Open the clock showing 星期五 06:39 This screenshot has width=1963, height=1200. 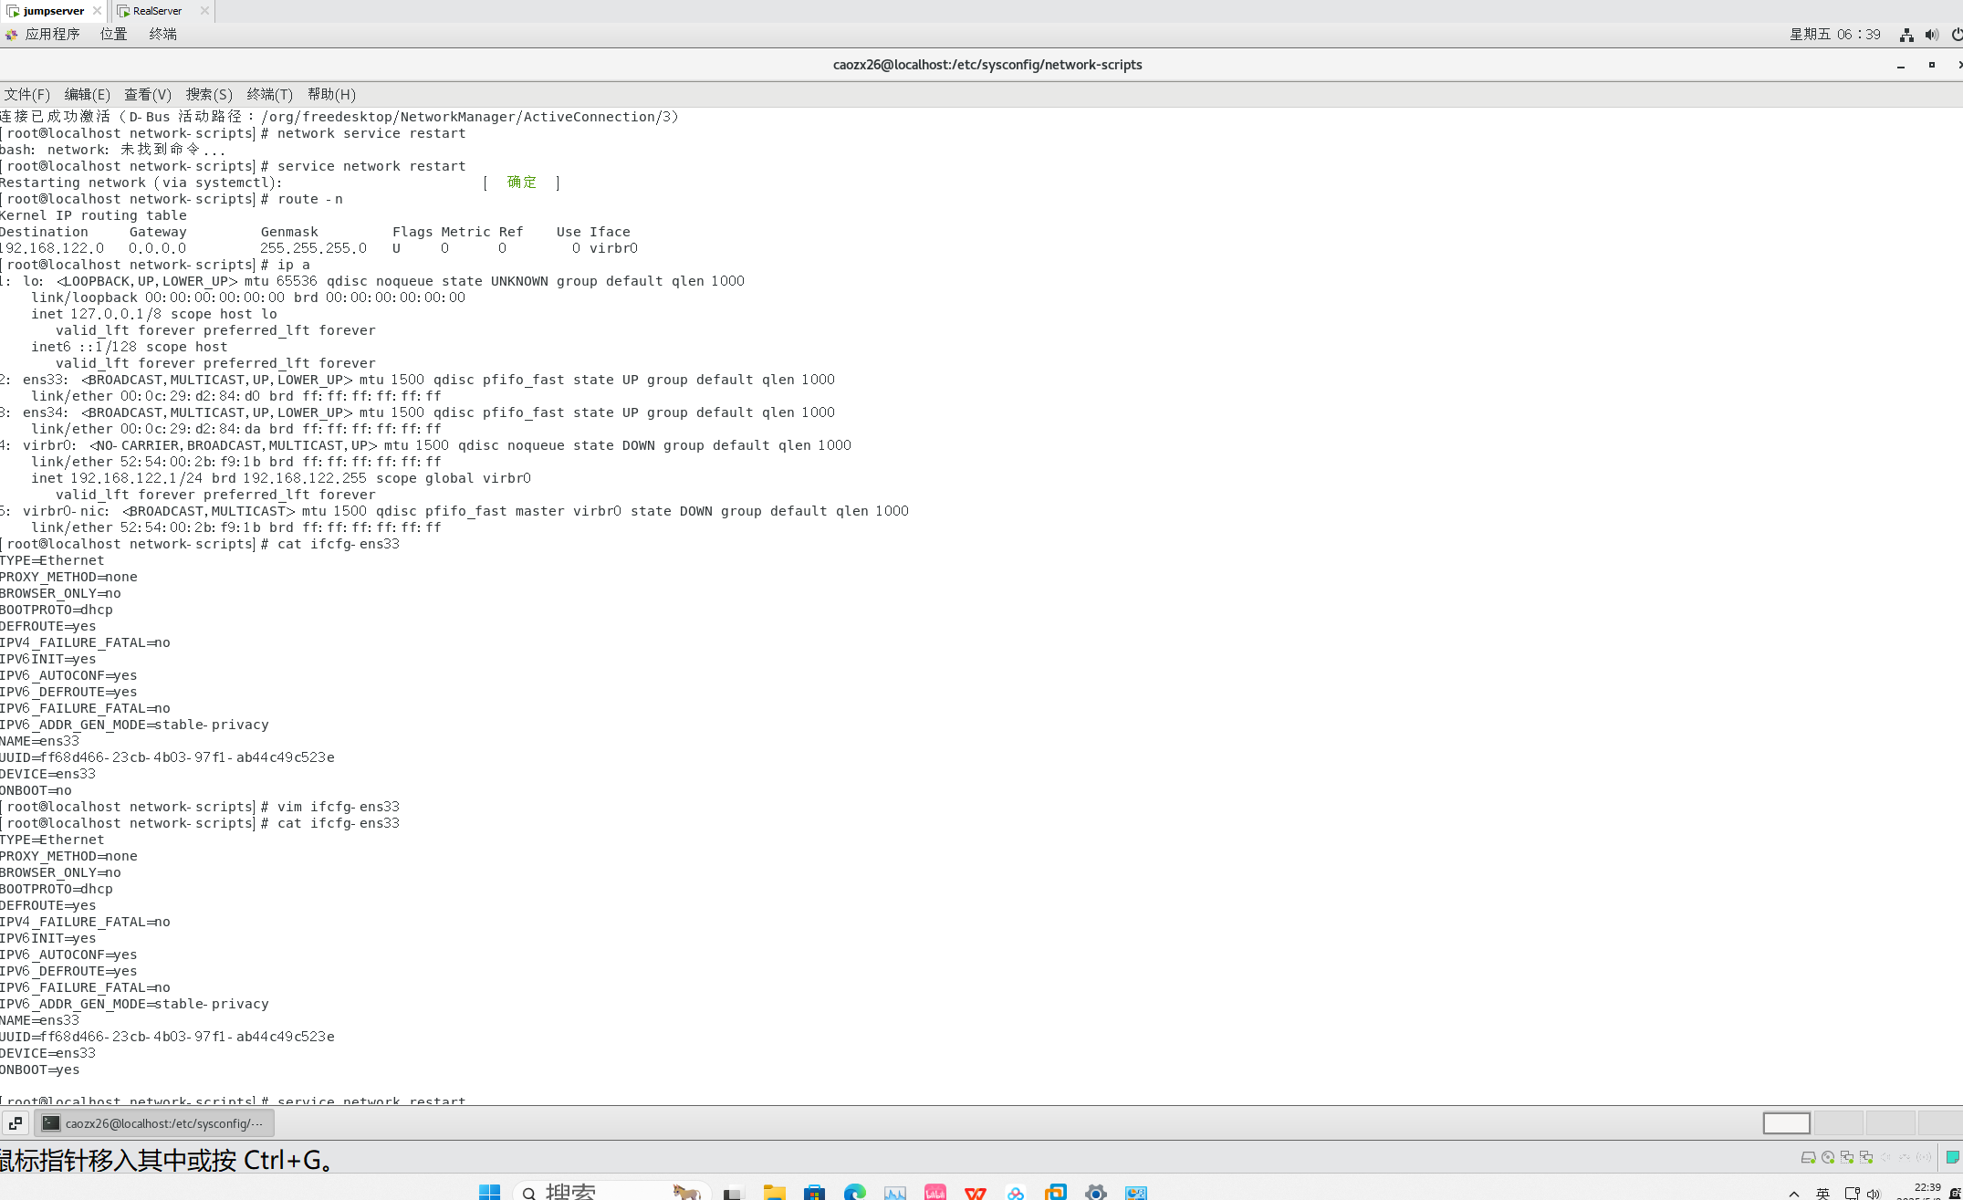coord(1834,34)
